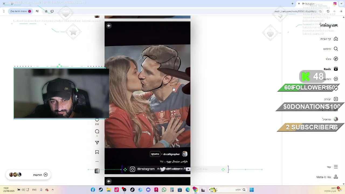Open Microsoft Edge from the taskbar
The width and height of the screenshot is (345, 194).
(188, 190)
